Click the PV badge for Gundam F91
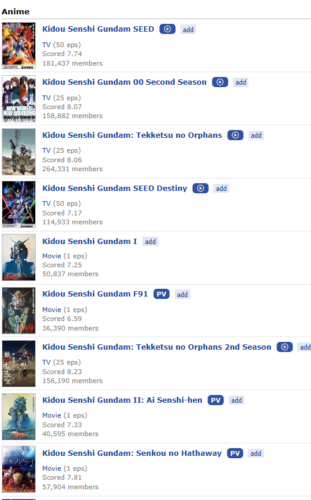 coord(161,294)
